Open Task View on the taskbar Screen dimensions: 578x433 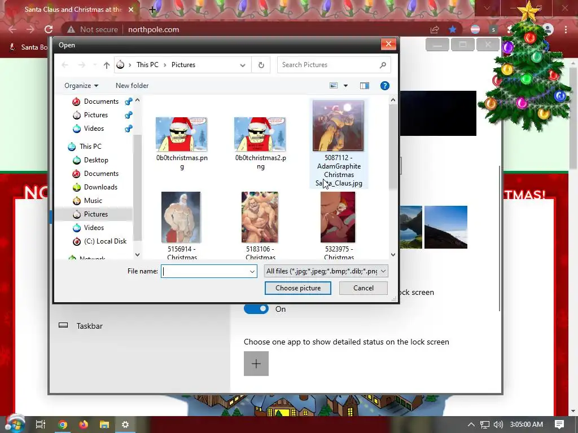click(x=41, y=425)
